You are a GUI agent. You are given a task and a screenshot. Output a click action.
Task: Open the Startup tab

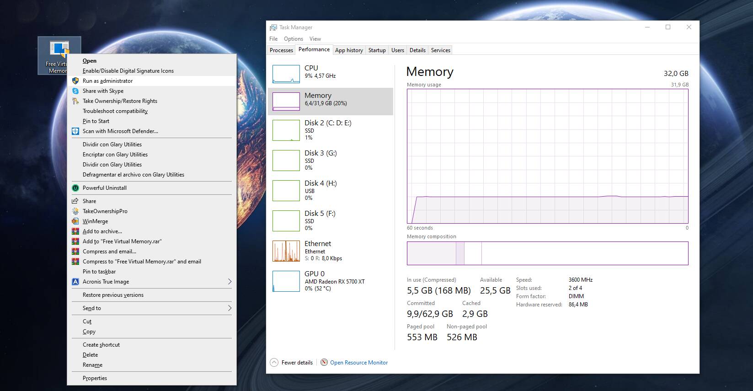[x=377, y=50]
